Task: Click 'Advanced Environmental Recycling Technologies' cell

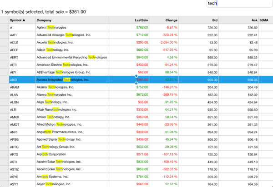Action: (72, 58)
